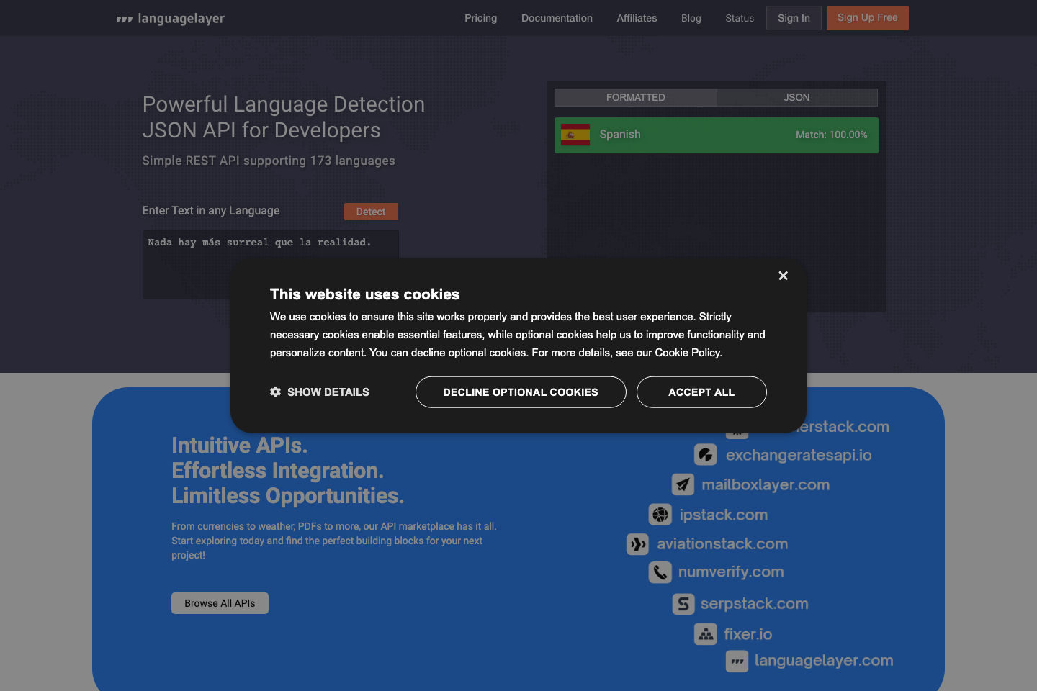This screenshot has width=1037, height=691.
Task: Click the languagelayer logo icon
Action: (124, 18)
